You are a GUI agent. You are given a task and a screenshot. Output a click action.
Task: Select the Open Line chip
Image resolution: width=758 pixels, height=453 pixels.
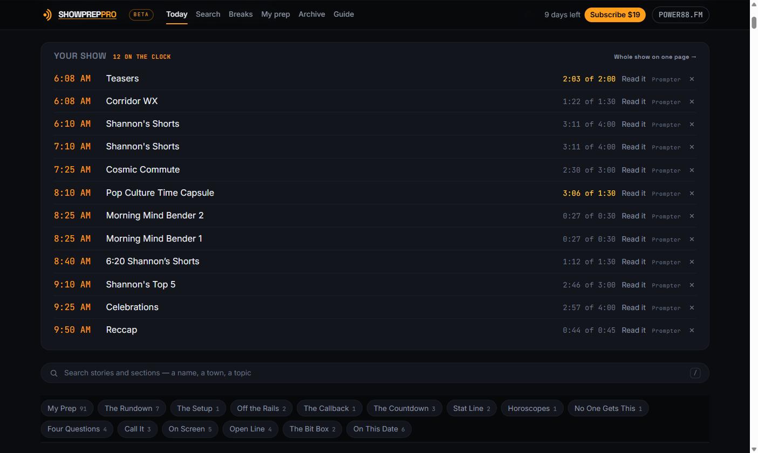click(x=250, y=429)
